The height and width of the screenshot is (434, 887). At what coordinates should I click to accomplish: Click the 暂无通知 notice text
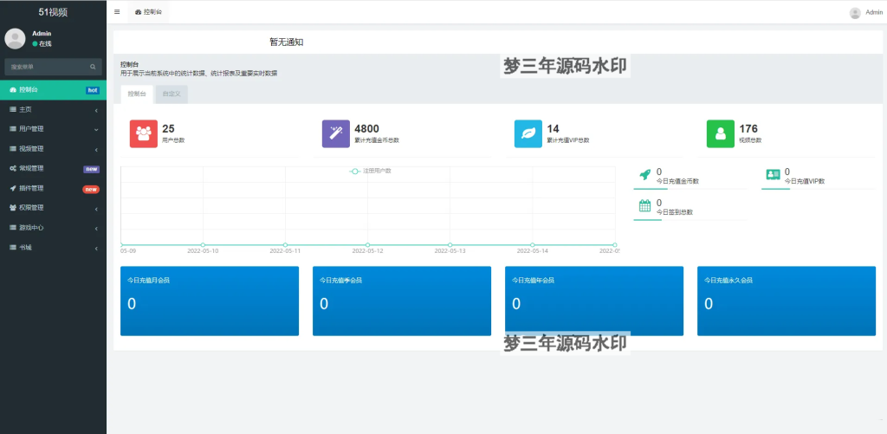point(287,42)
